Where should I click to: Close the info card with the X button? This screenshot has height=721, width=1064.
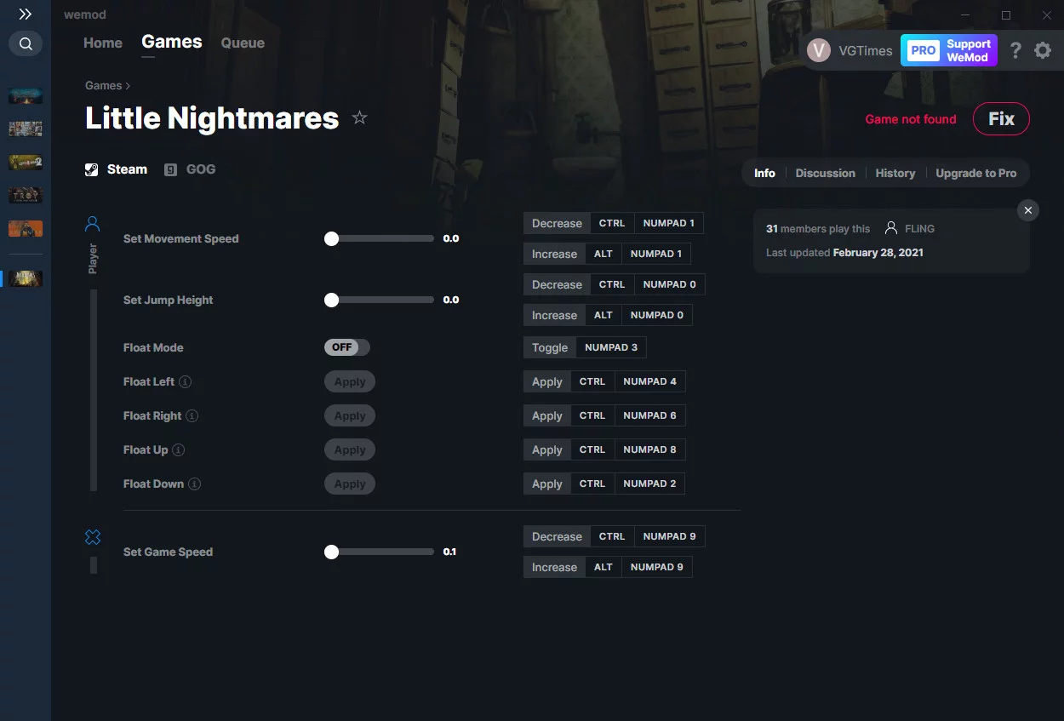tap(1028, 210)
